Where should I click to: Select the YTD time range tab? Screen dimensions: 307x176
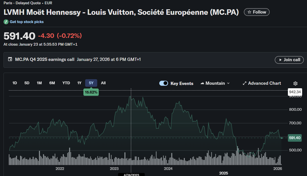pos(66,83)
